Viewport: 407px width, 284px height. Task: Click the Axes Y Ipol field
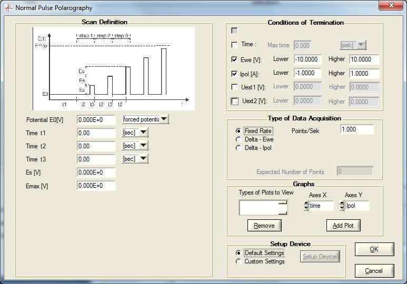(x=357, y=206)
